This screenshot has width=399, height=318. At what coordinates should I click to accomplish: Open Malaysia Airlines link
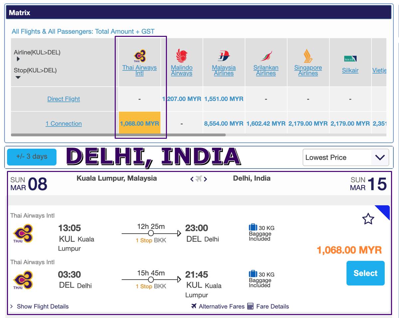(224, 70)
